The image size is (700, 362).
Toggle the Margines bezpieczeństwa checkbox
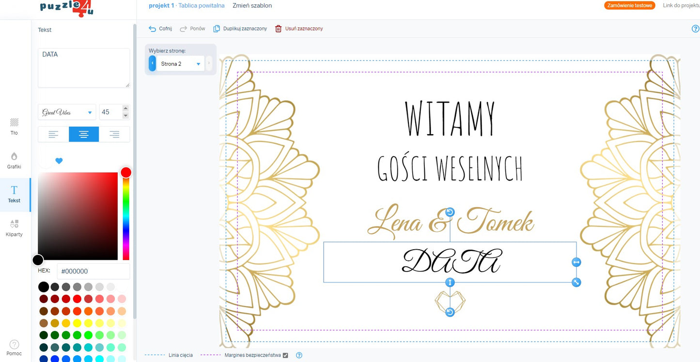coord(285,355)
